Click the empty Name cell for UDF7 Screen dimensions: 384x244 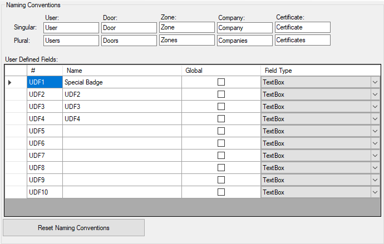tap(122, 156)
